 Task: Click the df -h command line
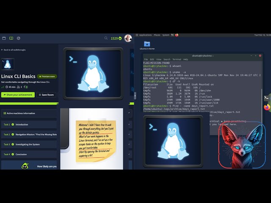click(x=162, y=82)
